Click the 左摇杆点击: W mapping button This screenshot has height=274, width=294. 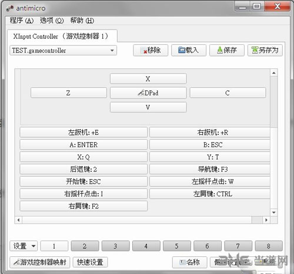pyautogui.click(x=210, y=181)
